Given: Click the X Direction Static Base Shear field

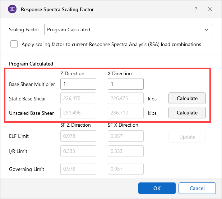Looking at the screenshot, I should pos(126,98).
